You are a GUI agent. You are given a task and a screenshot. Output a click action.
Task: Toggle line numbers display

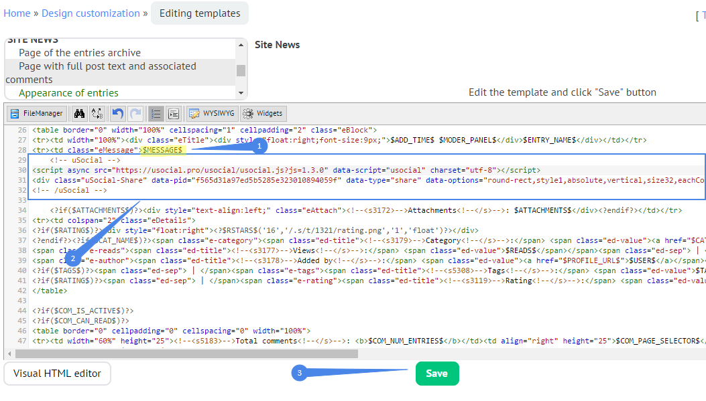click(156, 114)
